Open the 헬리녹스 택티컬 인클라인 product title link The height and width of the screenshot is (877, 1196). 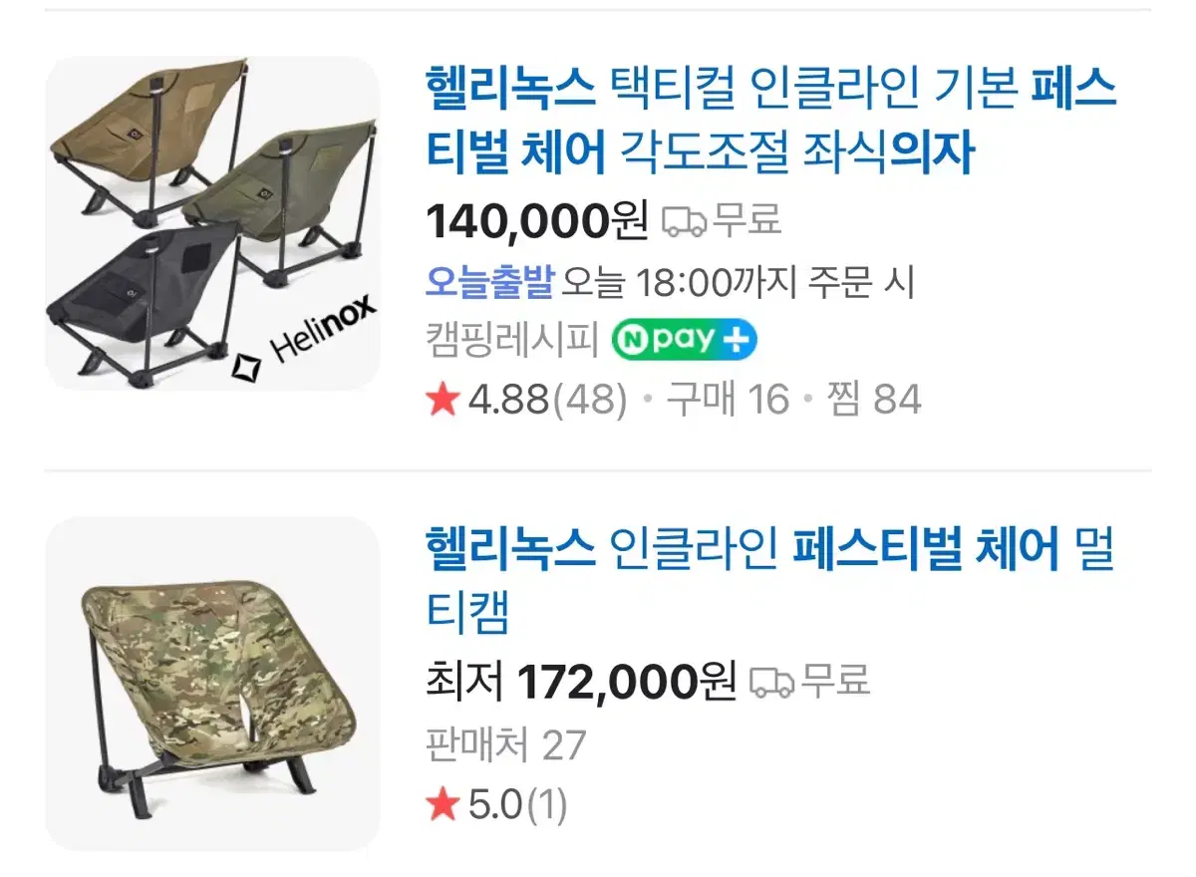click(770, 122)
